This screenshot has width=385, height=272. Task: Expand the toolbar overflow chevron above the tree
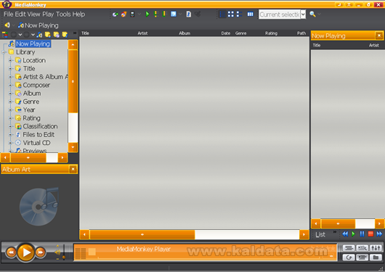[75, 33]
